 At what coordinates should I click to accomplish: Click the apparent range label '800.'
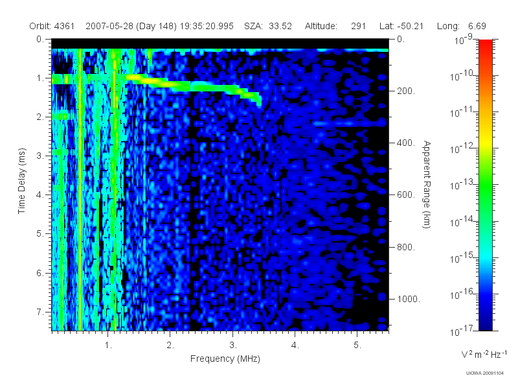click(x=406, y=247)
